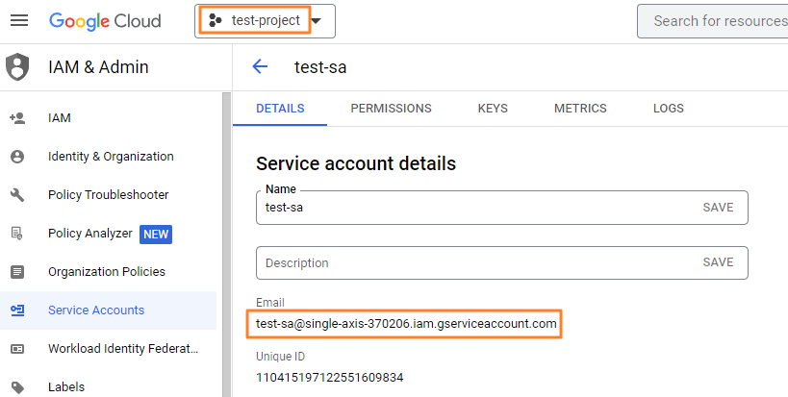Click the Service Accounts key icon
Screen dimensions: 788x397
(17, 310)
